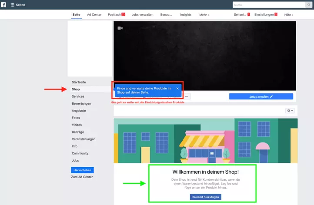The height and width of the screenshot is (205, 314).
Task: Open the Postfach tab
Action: click(117, 15)
